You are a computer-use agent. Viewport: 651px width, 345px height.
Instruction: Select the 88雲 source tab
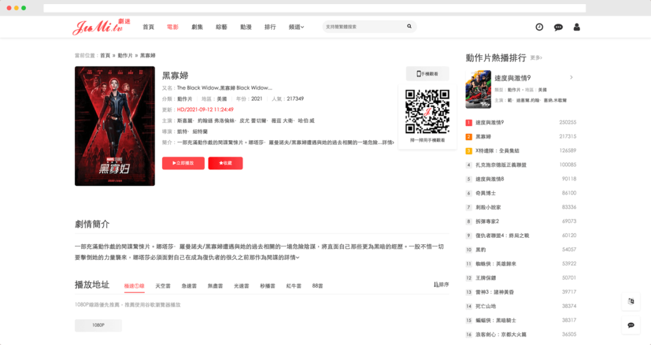318,286
